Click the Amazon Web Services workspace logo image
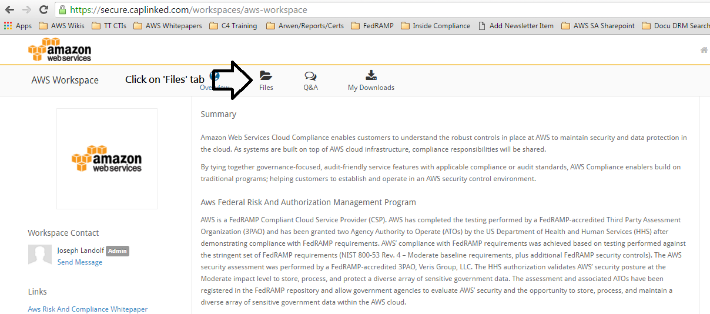This screenshot has width=710, height=314. click(107, 159)
